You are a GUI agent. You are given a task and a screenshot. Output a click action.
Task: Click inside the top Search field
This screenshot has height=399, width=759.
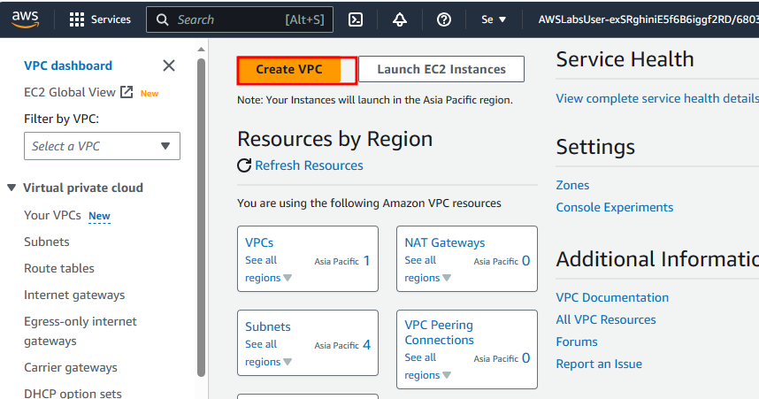coord(240,19)
